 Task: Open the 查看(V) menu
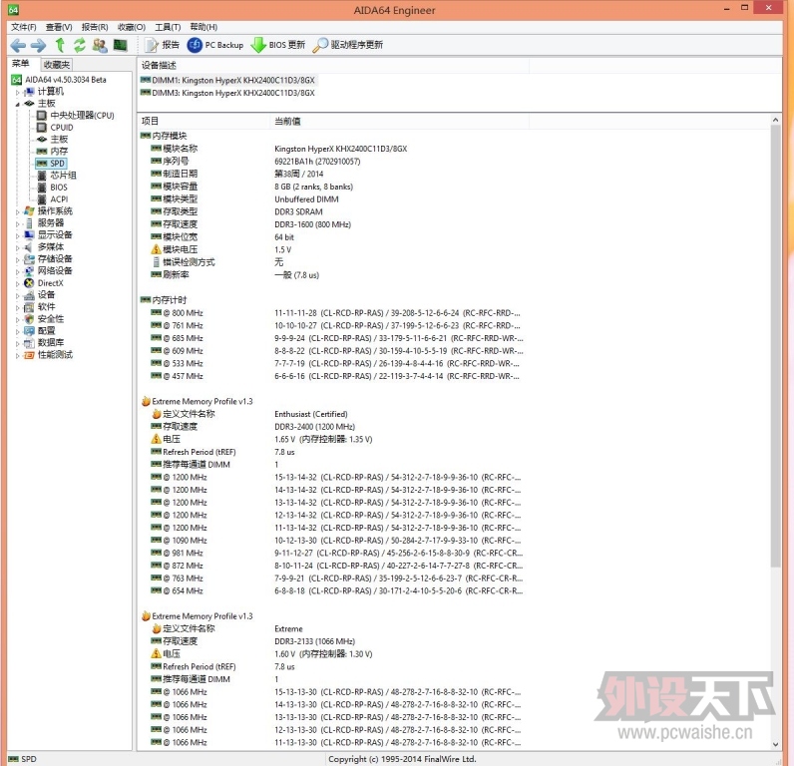pos(59,27)
